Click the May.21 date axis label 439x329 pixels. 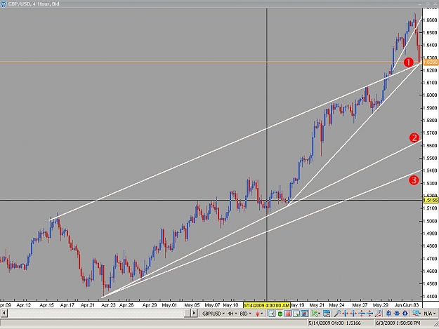click(317, 305)
